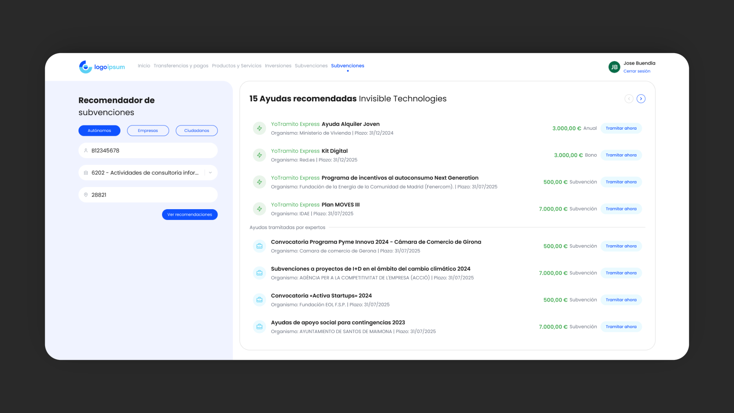Click the JB user avatar

(x=614, y=67)
